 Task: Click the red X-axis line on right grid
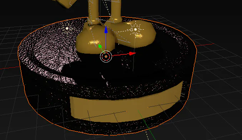point(205,45)
